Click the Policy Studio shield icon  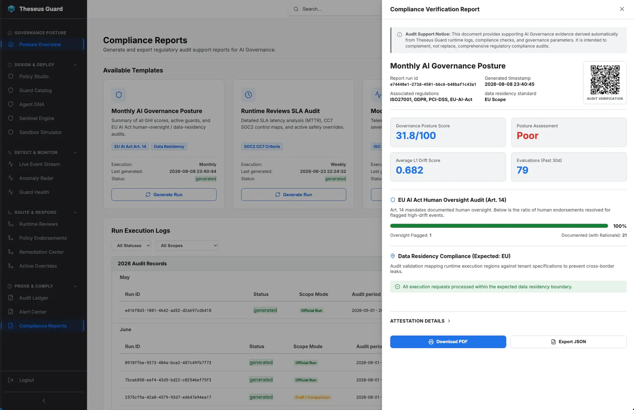tap(11, 76)
